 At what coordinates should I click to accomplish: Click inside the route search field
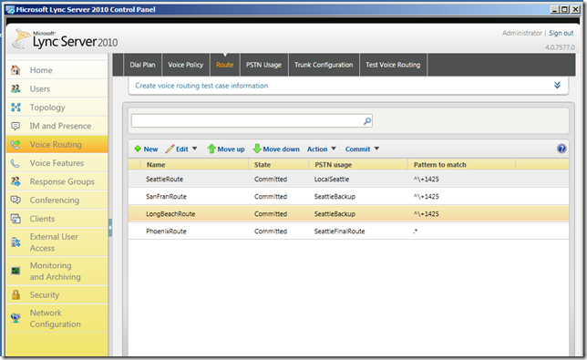(247, 121)
